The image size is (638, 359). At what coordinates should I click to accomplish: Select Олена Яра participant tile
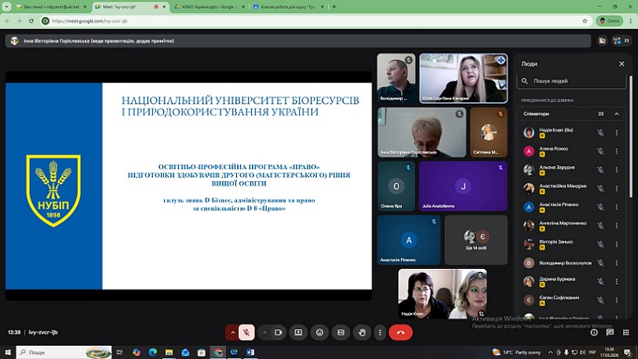396,187
